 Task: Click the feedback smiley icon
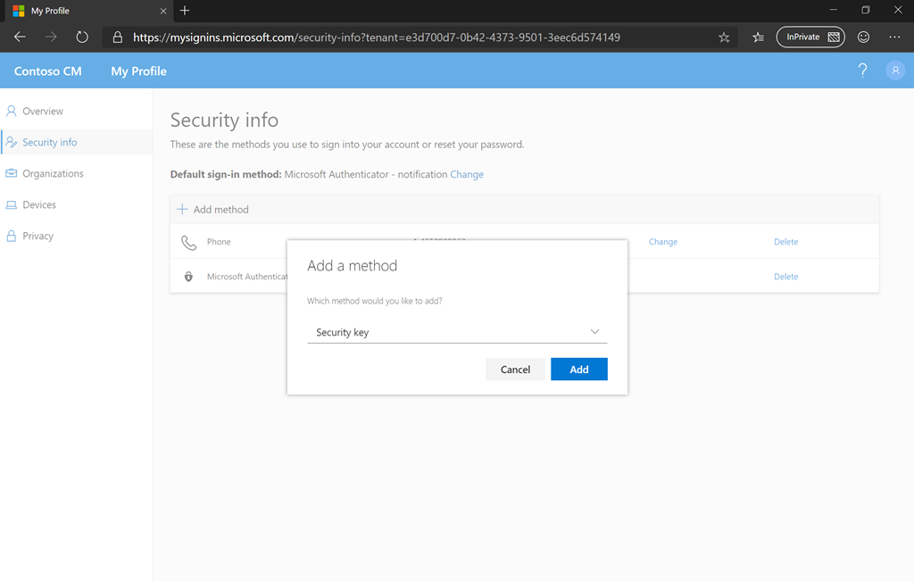coord(863,37)
